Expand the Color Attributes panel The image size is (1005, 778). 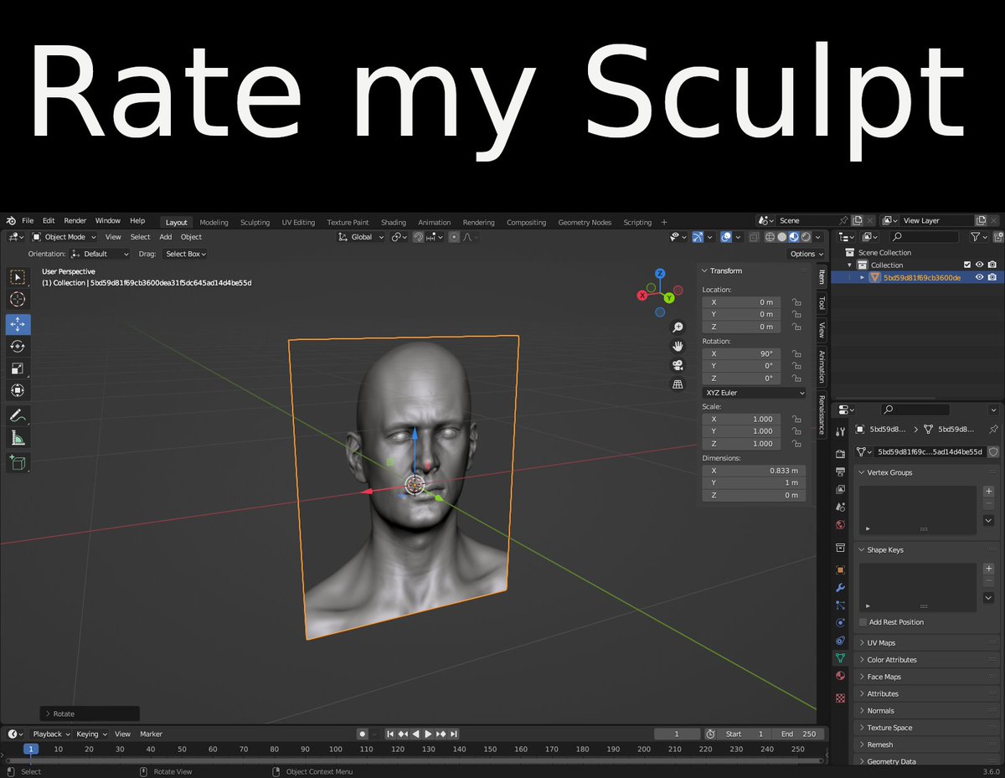coord(928,660)
